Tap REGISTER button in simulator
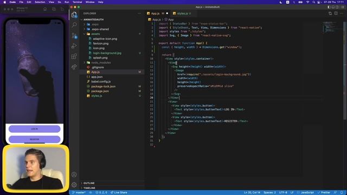The width and height of the screenshot is (347, 195). pyautogui.click(x=35, y=139)
